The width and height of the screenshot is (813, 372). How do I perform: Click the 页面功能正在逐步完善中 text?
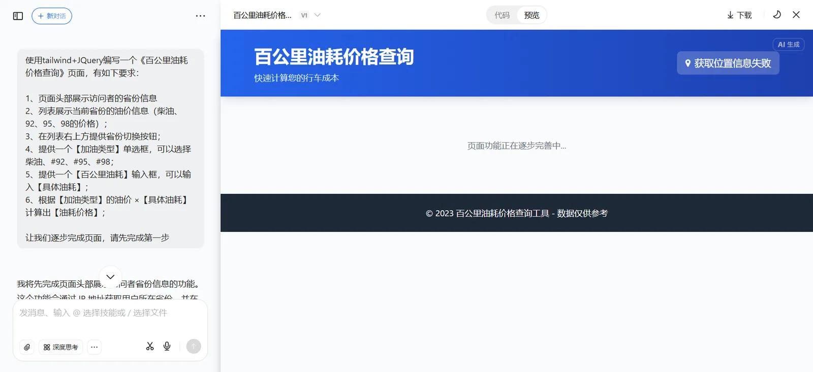click(x=517, y=146)
